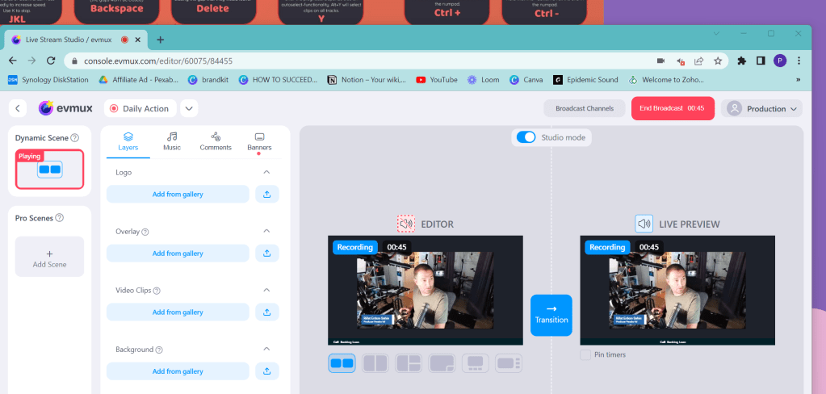This screenshot has height=394, width=826.
Task: Switch to the Music tab
Action: click(172, 141)
